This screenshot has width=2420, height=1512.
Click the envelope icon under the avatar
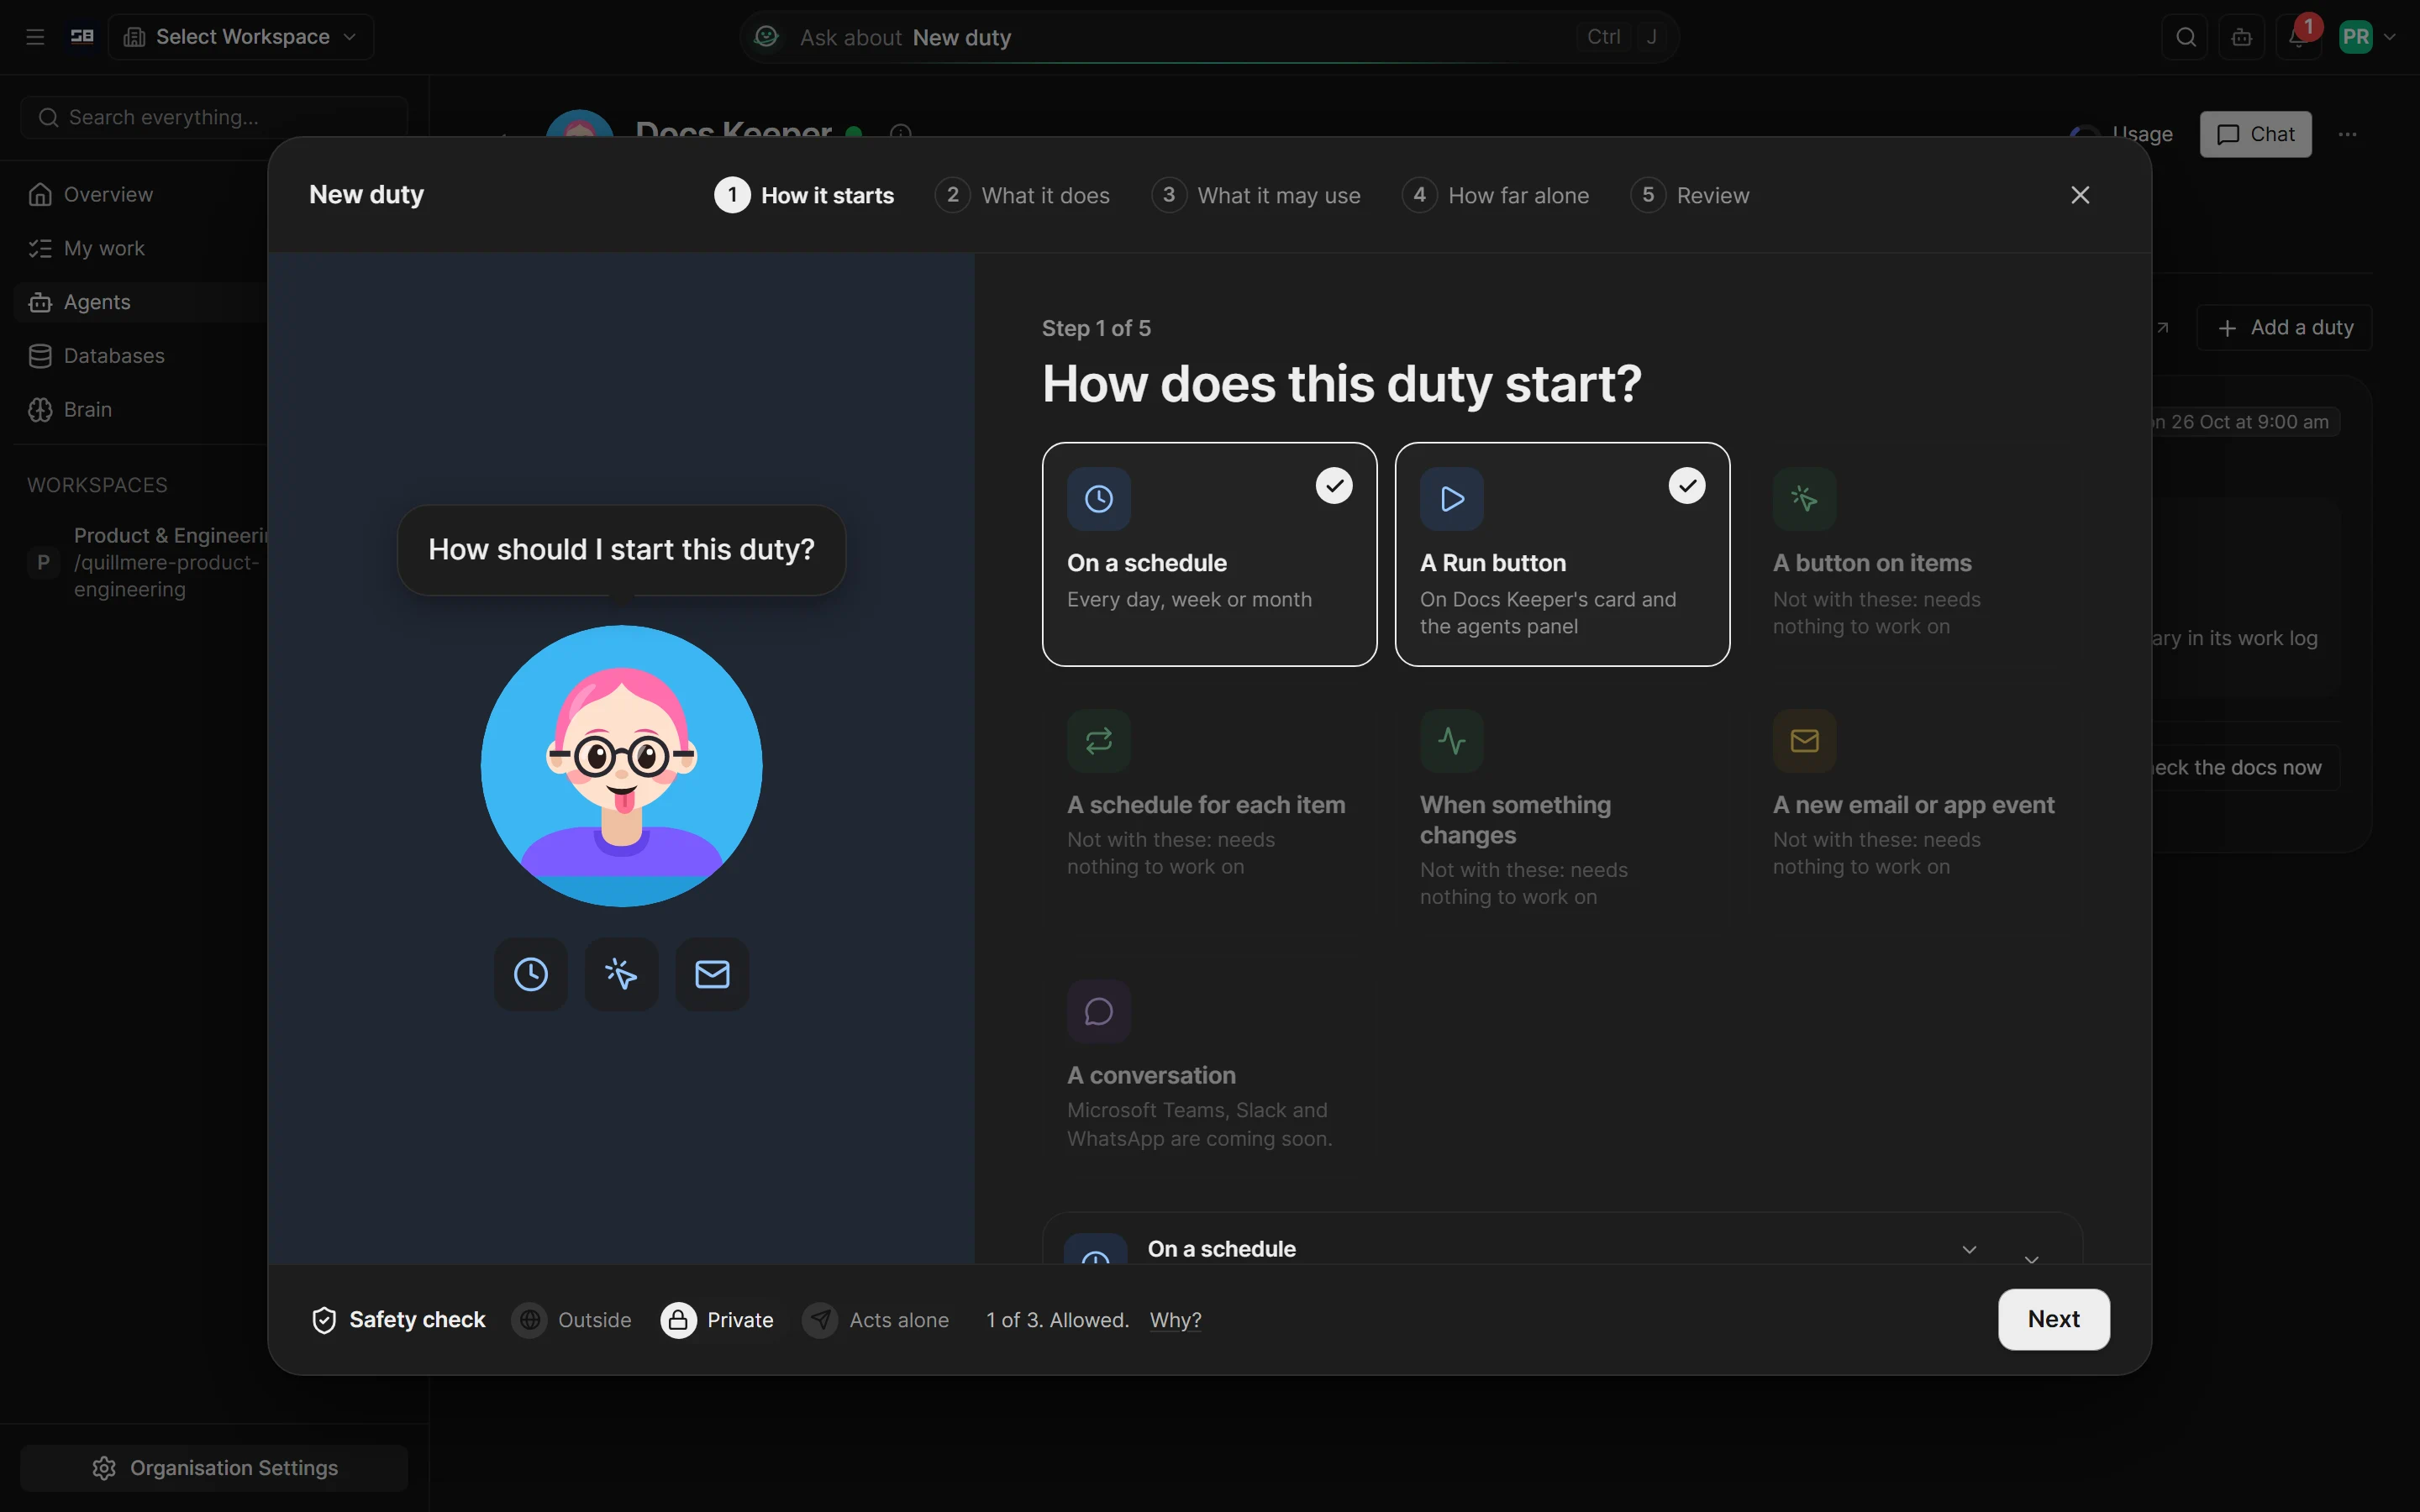point(712,974)
